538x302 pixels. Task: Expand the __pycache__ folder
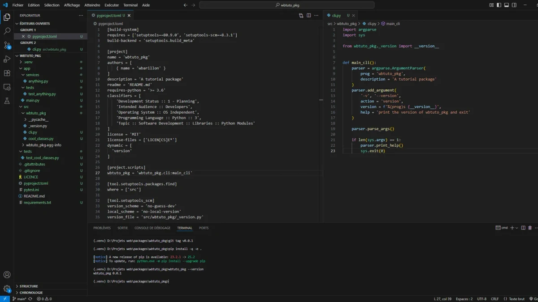(51, 119)
